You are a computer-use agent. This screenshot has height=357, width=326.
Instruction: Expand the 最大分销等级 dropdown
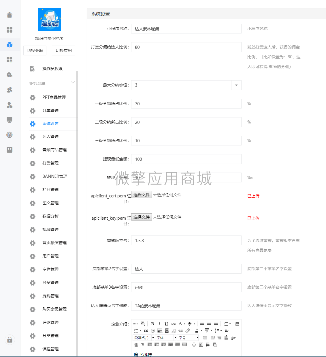point(236,85)
